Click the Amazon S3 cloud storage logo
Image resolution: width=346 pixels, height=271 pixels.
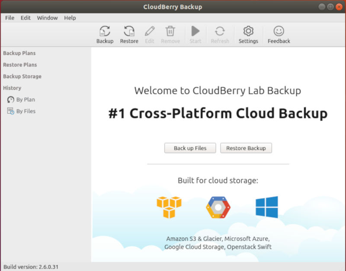[169, 207]
